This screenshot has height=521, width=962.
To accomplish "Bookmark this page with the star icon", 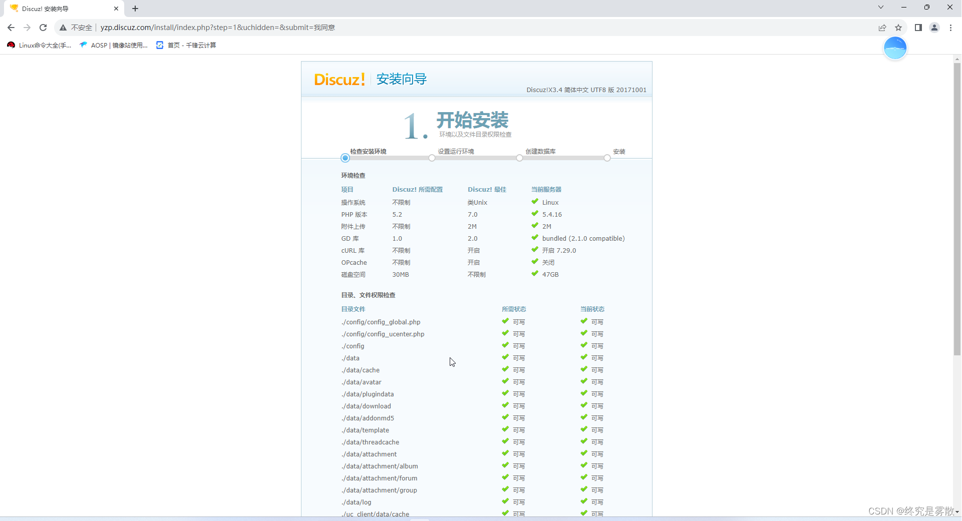I will (898, 28).
